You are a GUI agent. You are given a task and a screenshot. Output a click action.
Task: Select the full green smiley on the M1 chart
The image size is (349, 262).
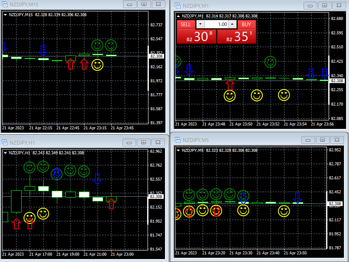pyautogui.click(x=270, y=61)
